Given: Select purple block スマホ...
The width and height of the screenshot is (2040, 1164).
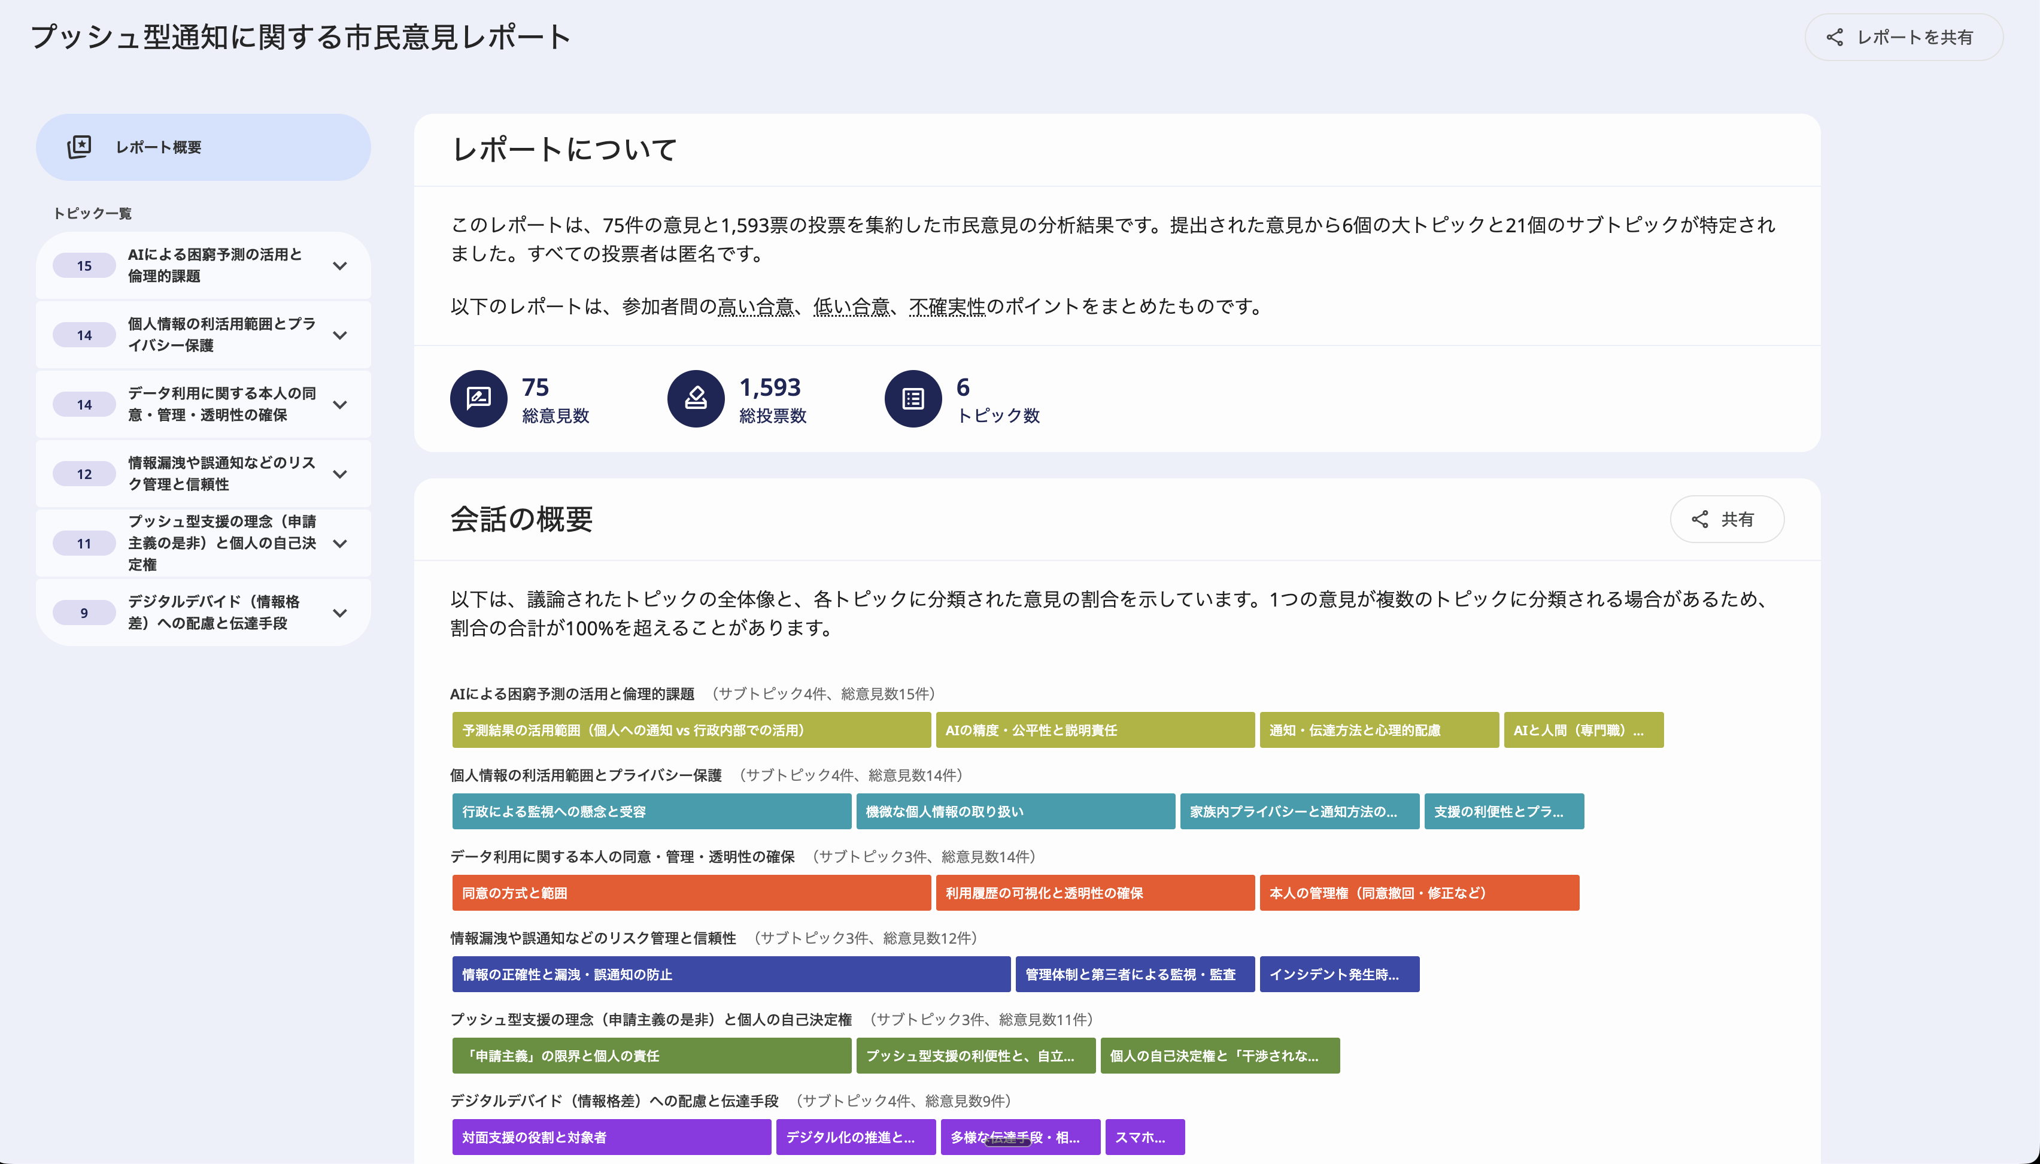Looking at the screenshot, I should point(1145,1138).
